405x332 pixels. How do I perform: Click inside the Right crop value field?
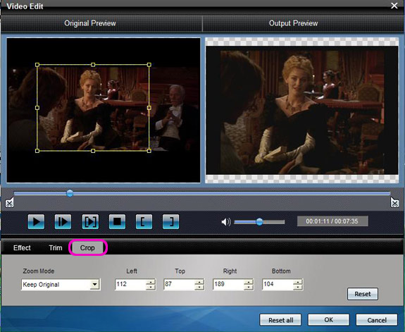[228, 284]
